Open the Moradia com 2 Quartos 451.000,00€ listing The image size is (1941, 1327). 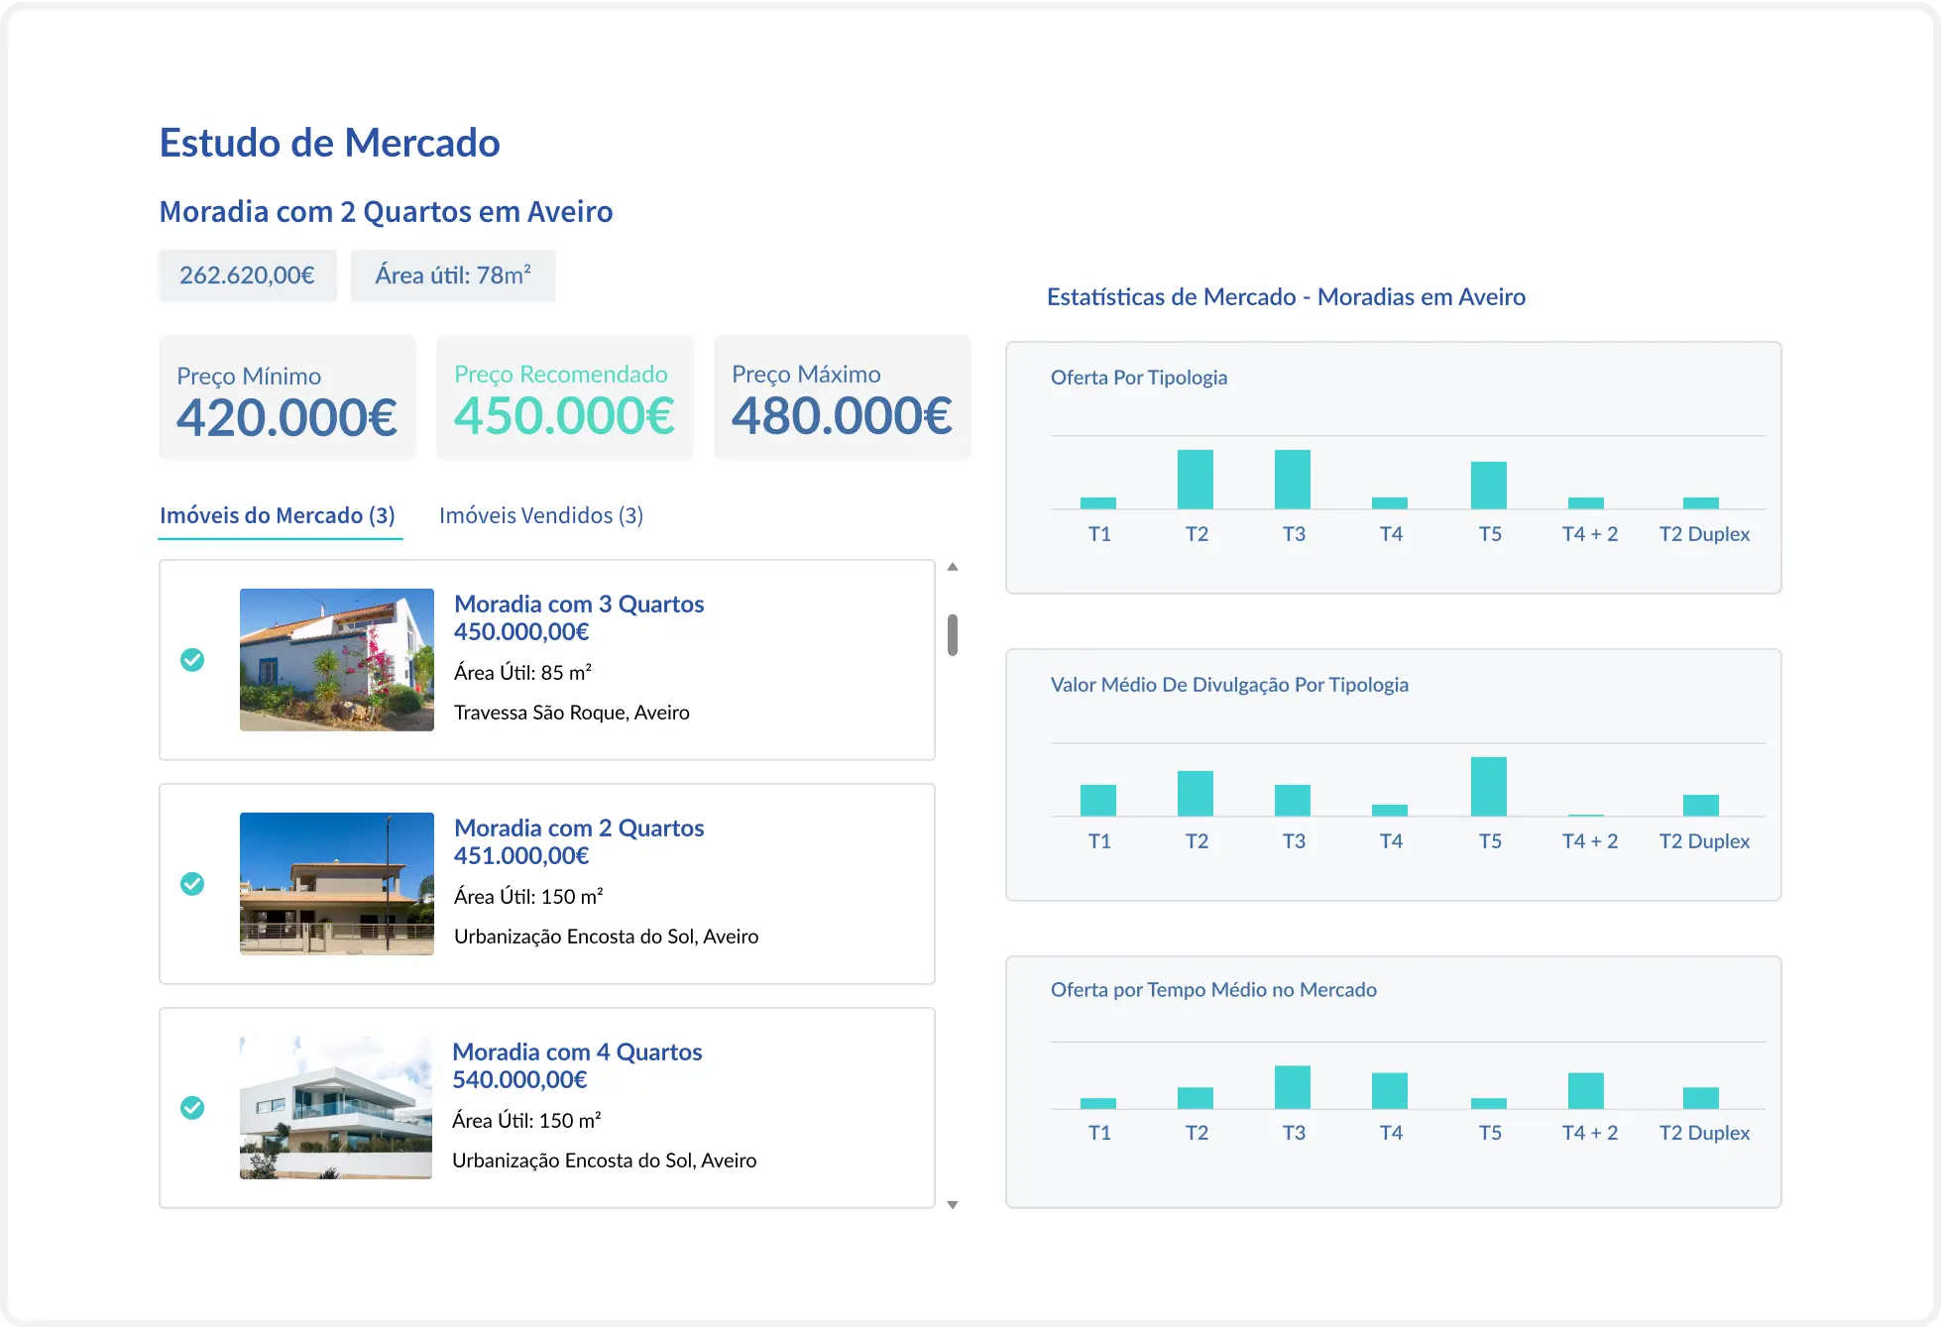point(579,828)
